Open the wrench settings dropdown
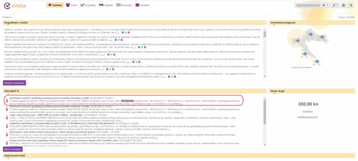 [x=335, y=5]
